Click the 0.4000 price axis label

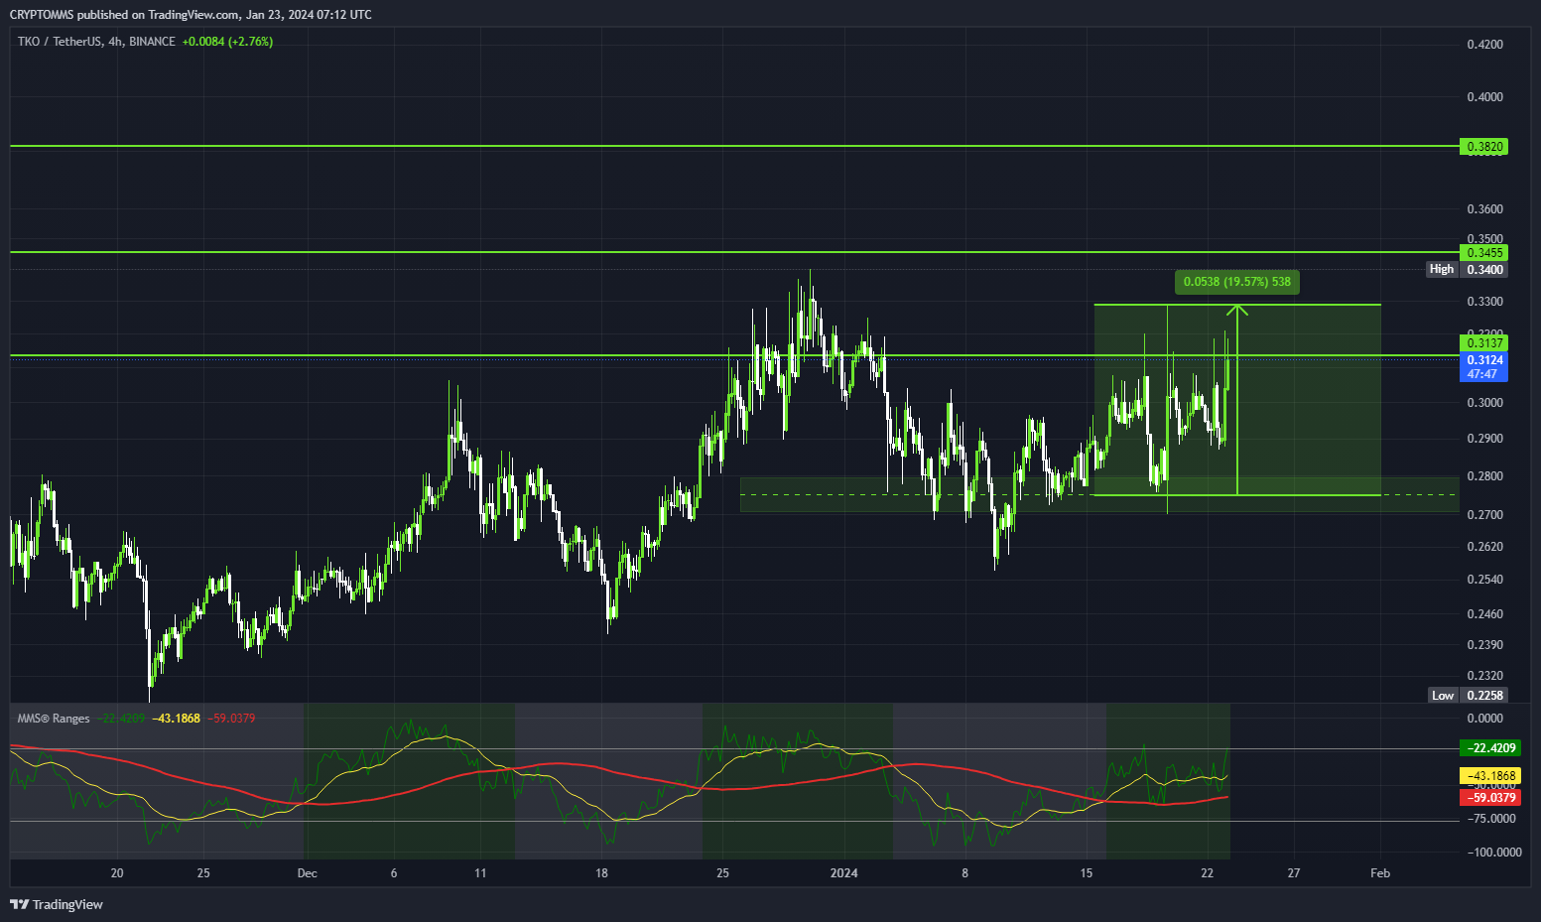(x=1484, y=97)
